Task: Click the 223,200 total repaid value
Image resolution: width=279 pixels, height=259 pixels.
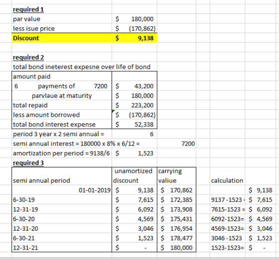Action: tap(135, 105)
